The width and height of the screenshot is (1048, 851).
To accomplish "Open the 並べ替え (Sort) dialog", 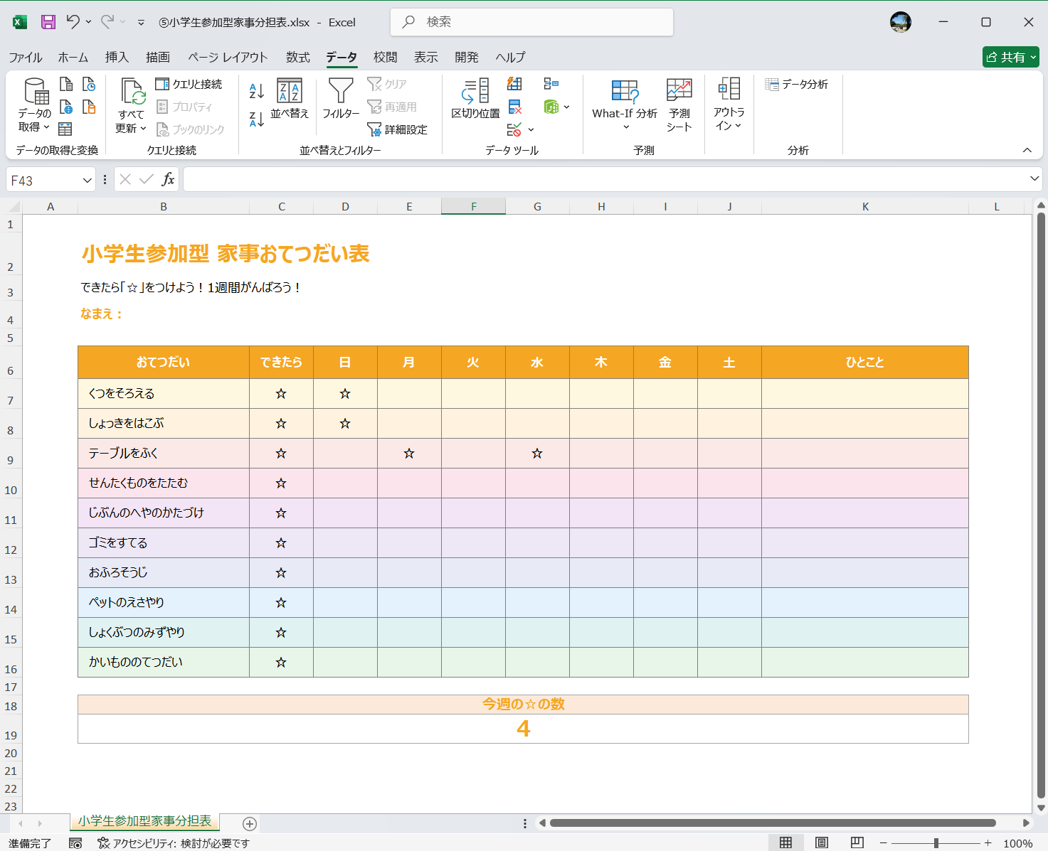I will click(x=290, y=98).
